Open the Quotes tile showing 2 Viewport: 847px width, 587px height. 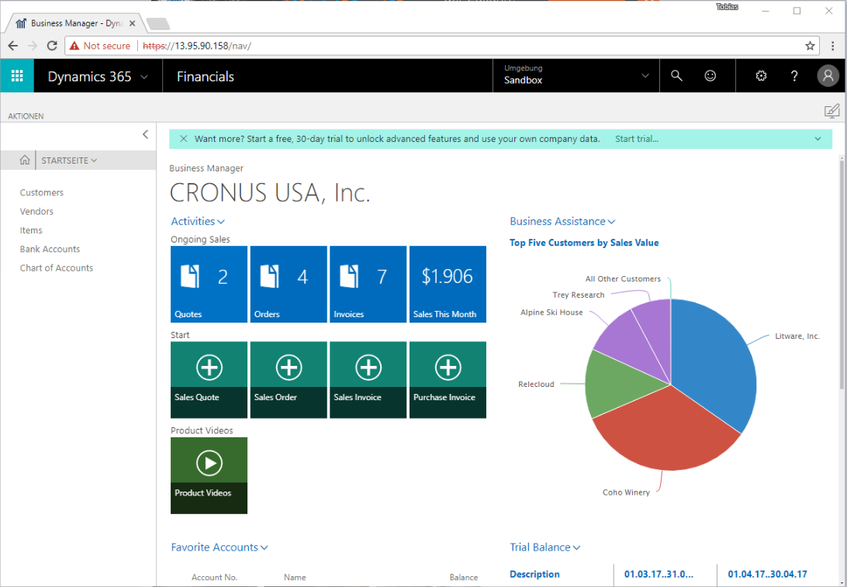(x=209, y=284)
